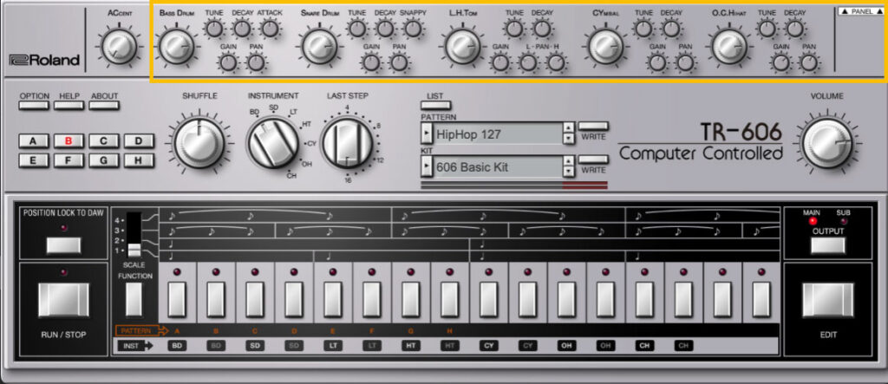Screen dimensions: 888x384
Task: Click the Snare Drum Tune knob
Action: point(356,29)
